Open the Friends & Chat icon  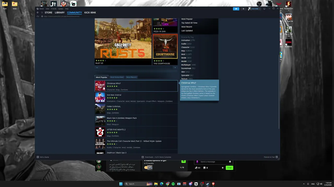277,157
